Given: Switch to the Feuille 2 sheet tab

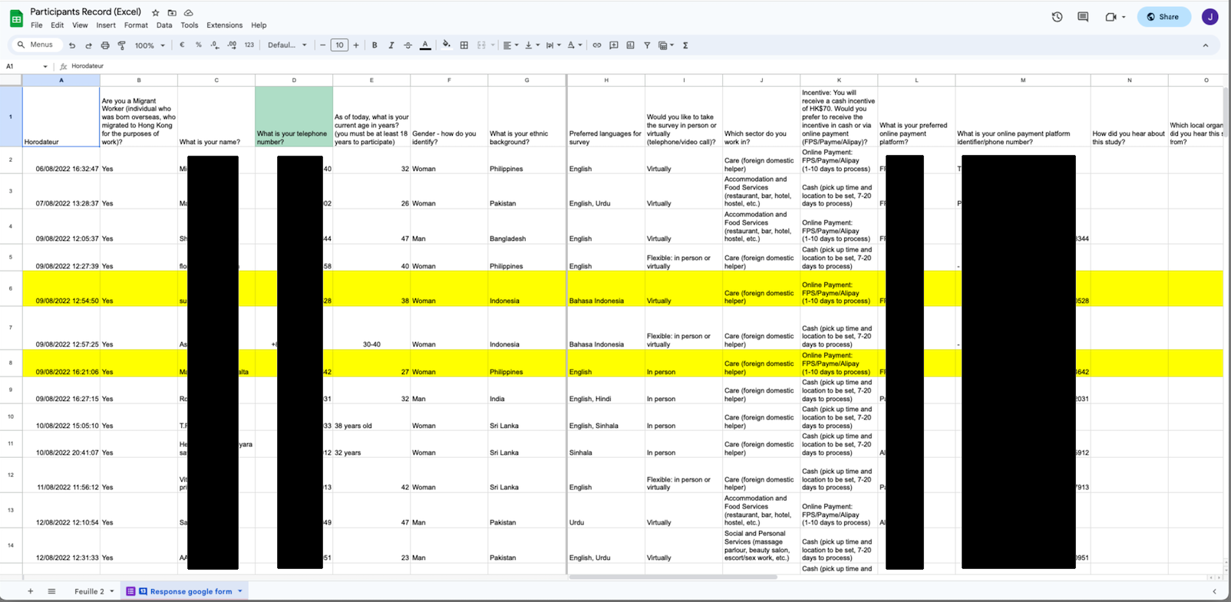Looking at the screenshot, I should pyautogui.click(x=89, y=591).
